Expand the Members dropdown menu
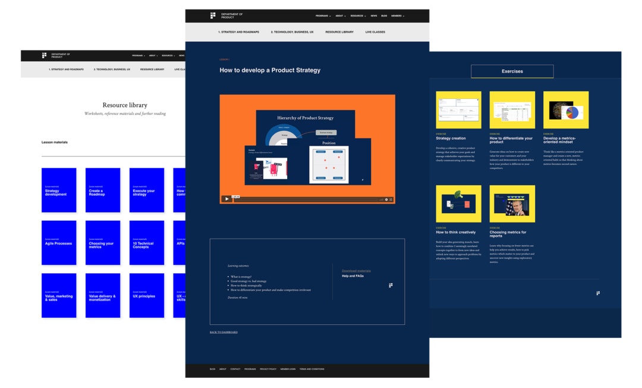The width and height of the screenshot is (642, 388). coord(397,16)
